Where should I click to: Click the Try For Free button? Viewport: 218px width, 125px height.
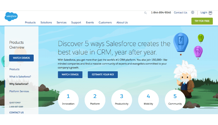(202, 21)
